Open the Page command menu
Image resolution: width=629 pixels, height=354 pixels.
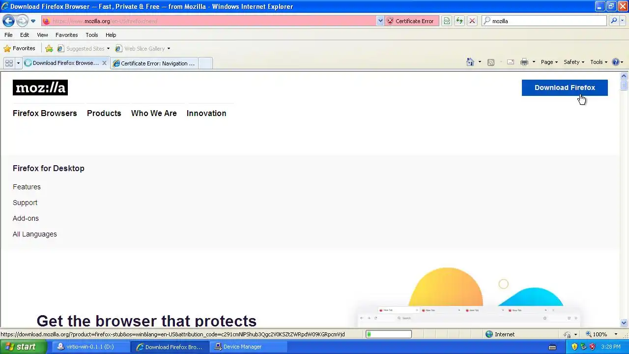point(549,62)
